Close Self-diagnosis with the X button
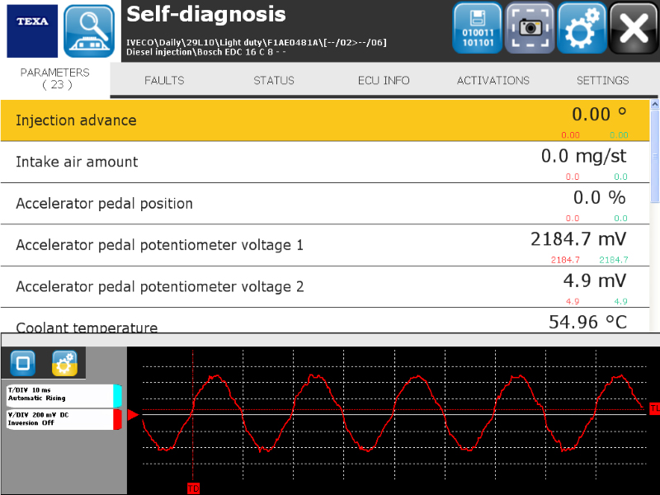This screenshot has width=660, height=495. 634,29
